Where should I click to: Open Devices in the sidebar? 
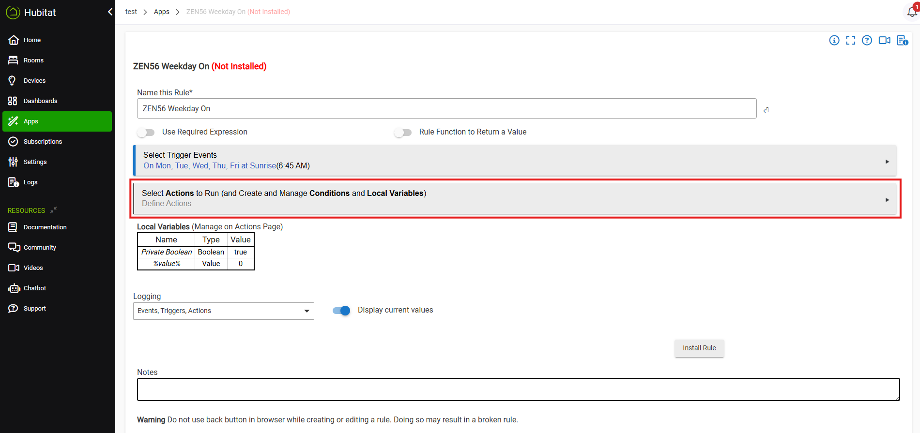34,81
